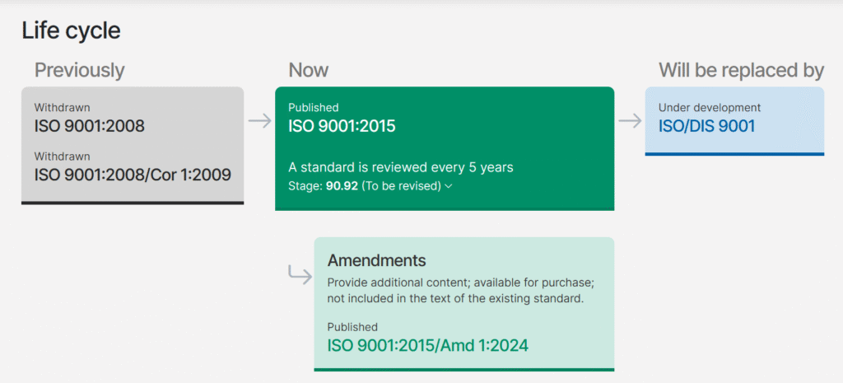Click the bent arrow beside Amendments box
843x383 pixels.
[300, 273]
